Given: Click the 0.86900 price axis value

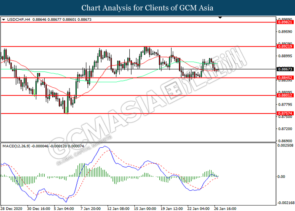Looking at the screenshot, I should pyautogui.click(x=285, y=141).
